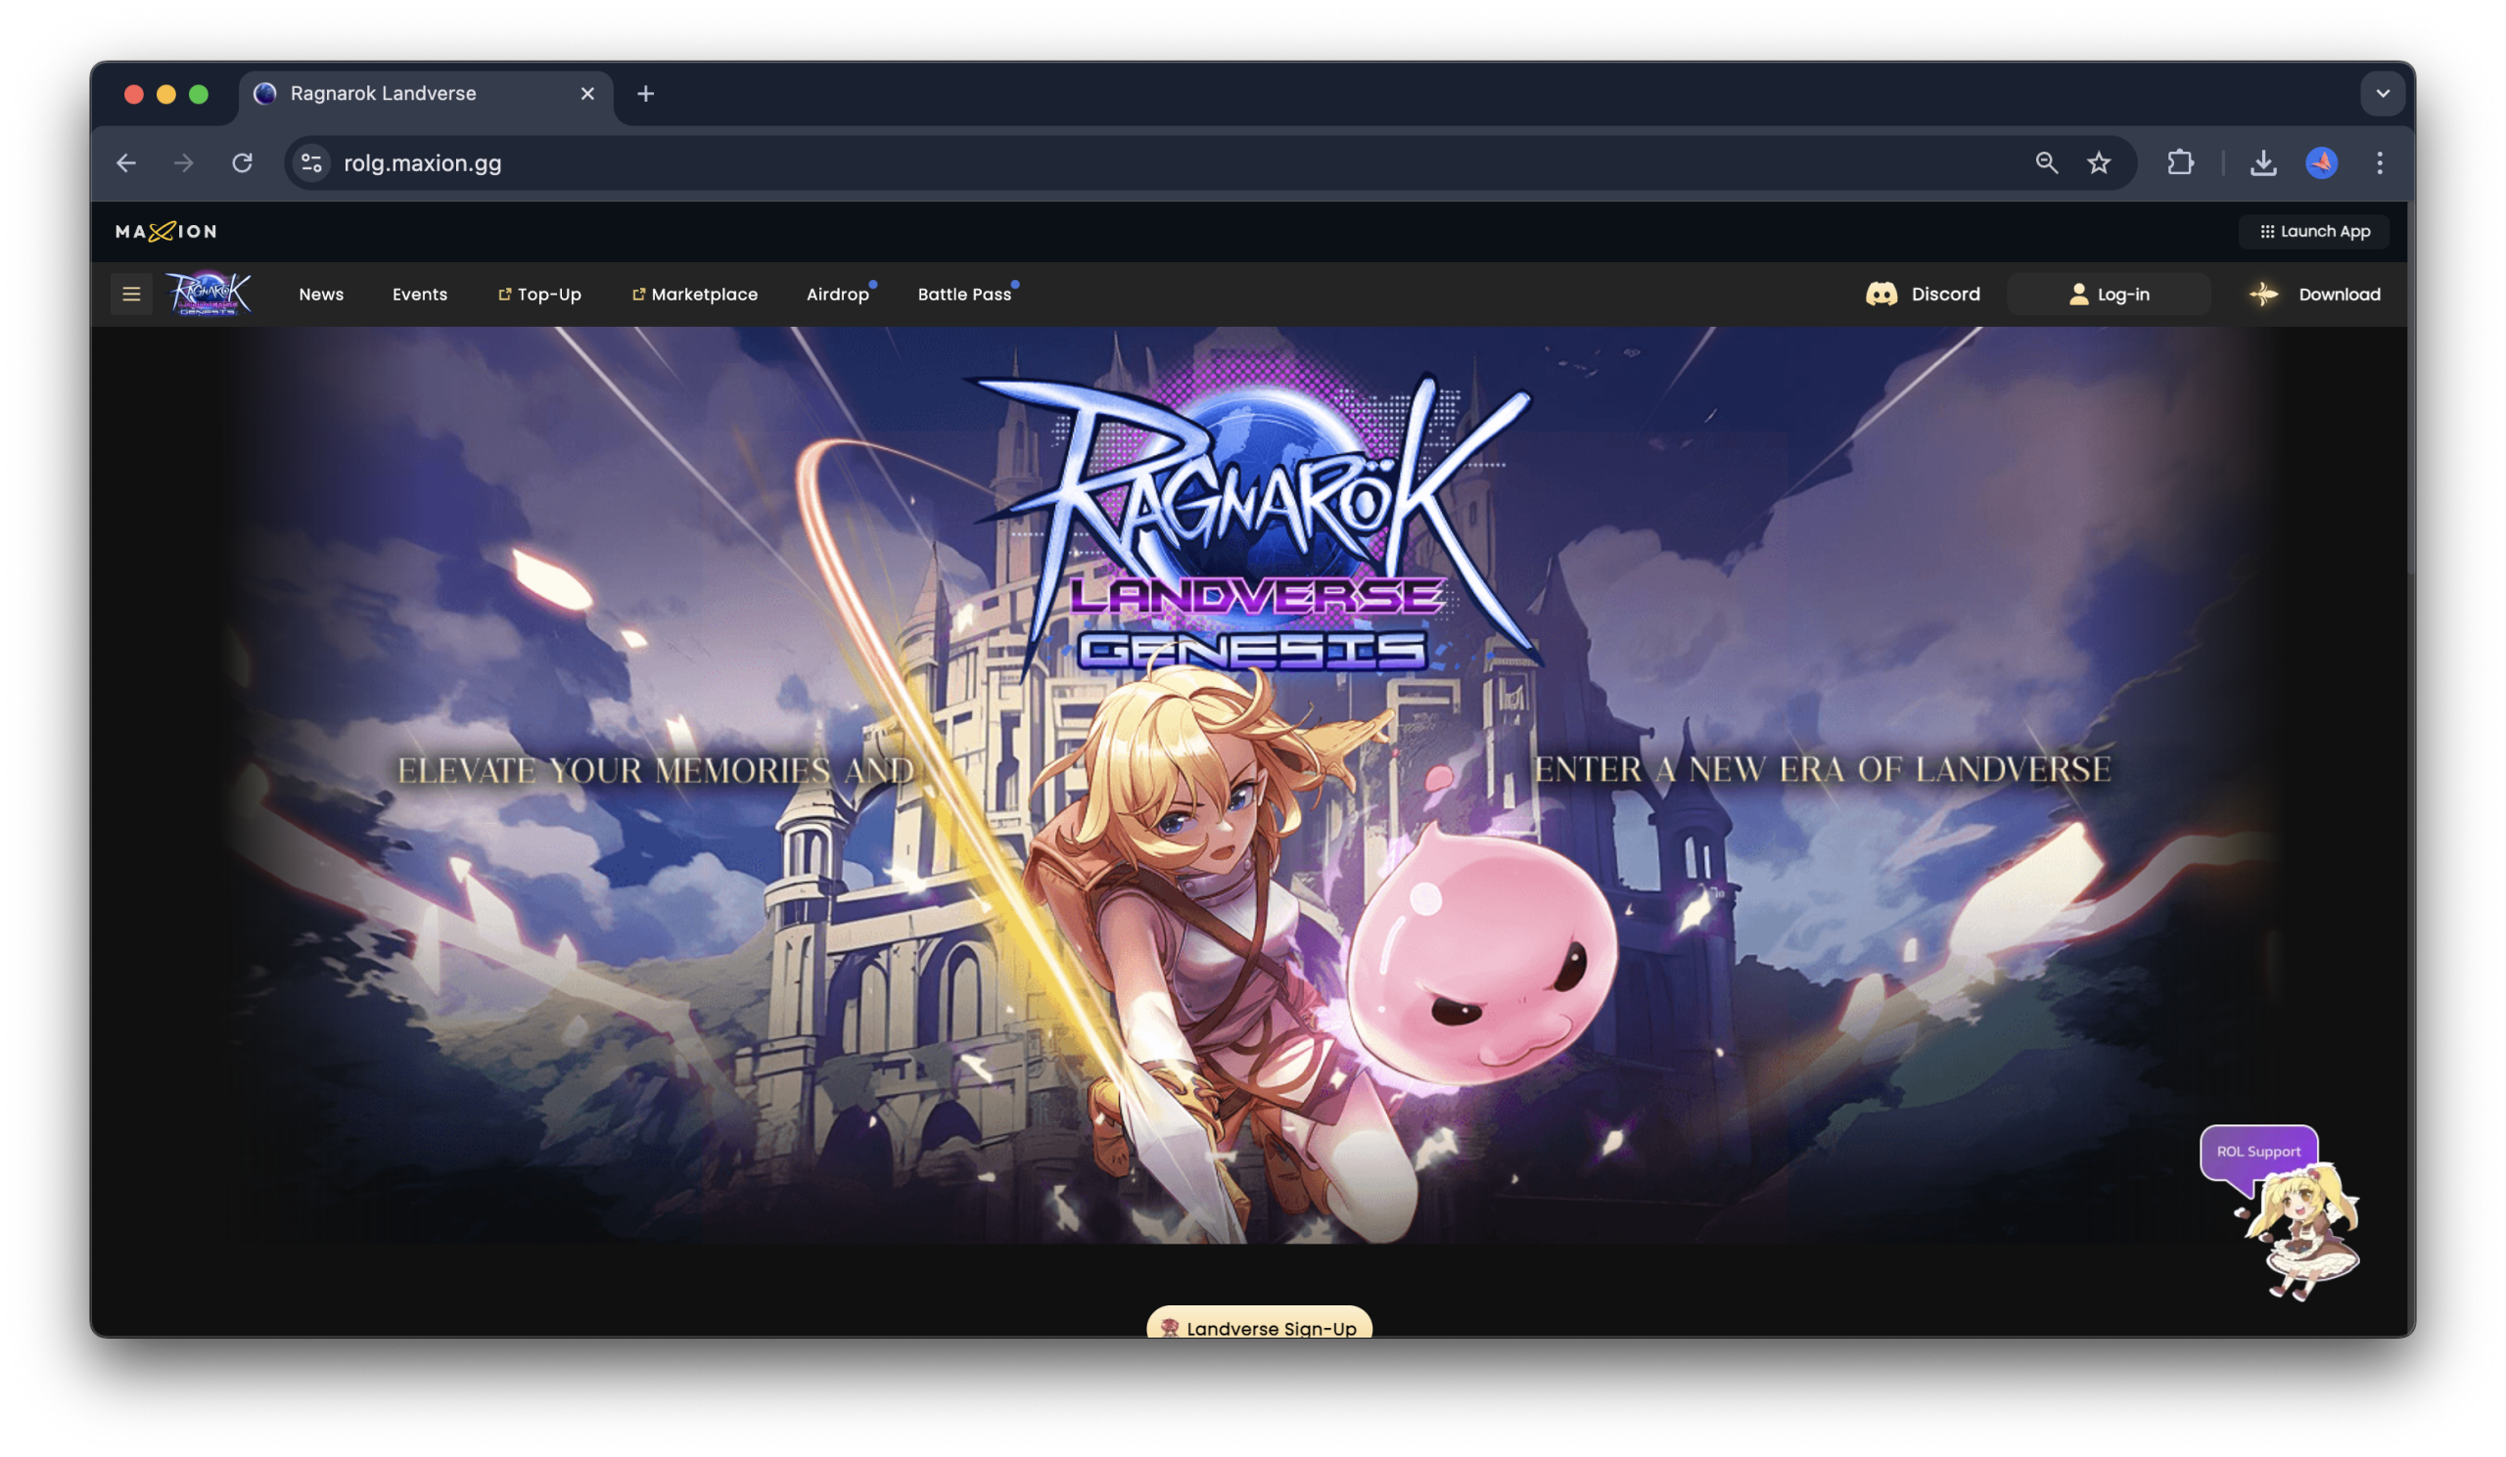Open browser downloads tray icon
The image size is (2506, 1457).
coord(2263,163)
